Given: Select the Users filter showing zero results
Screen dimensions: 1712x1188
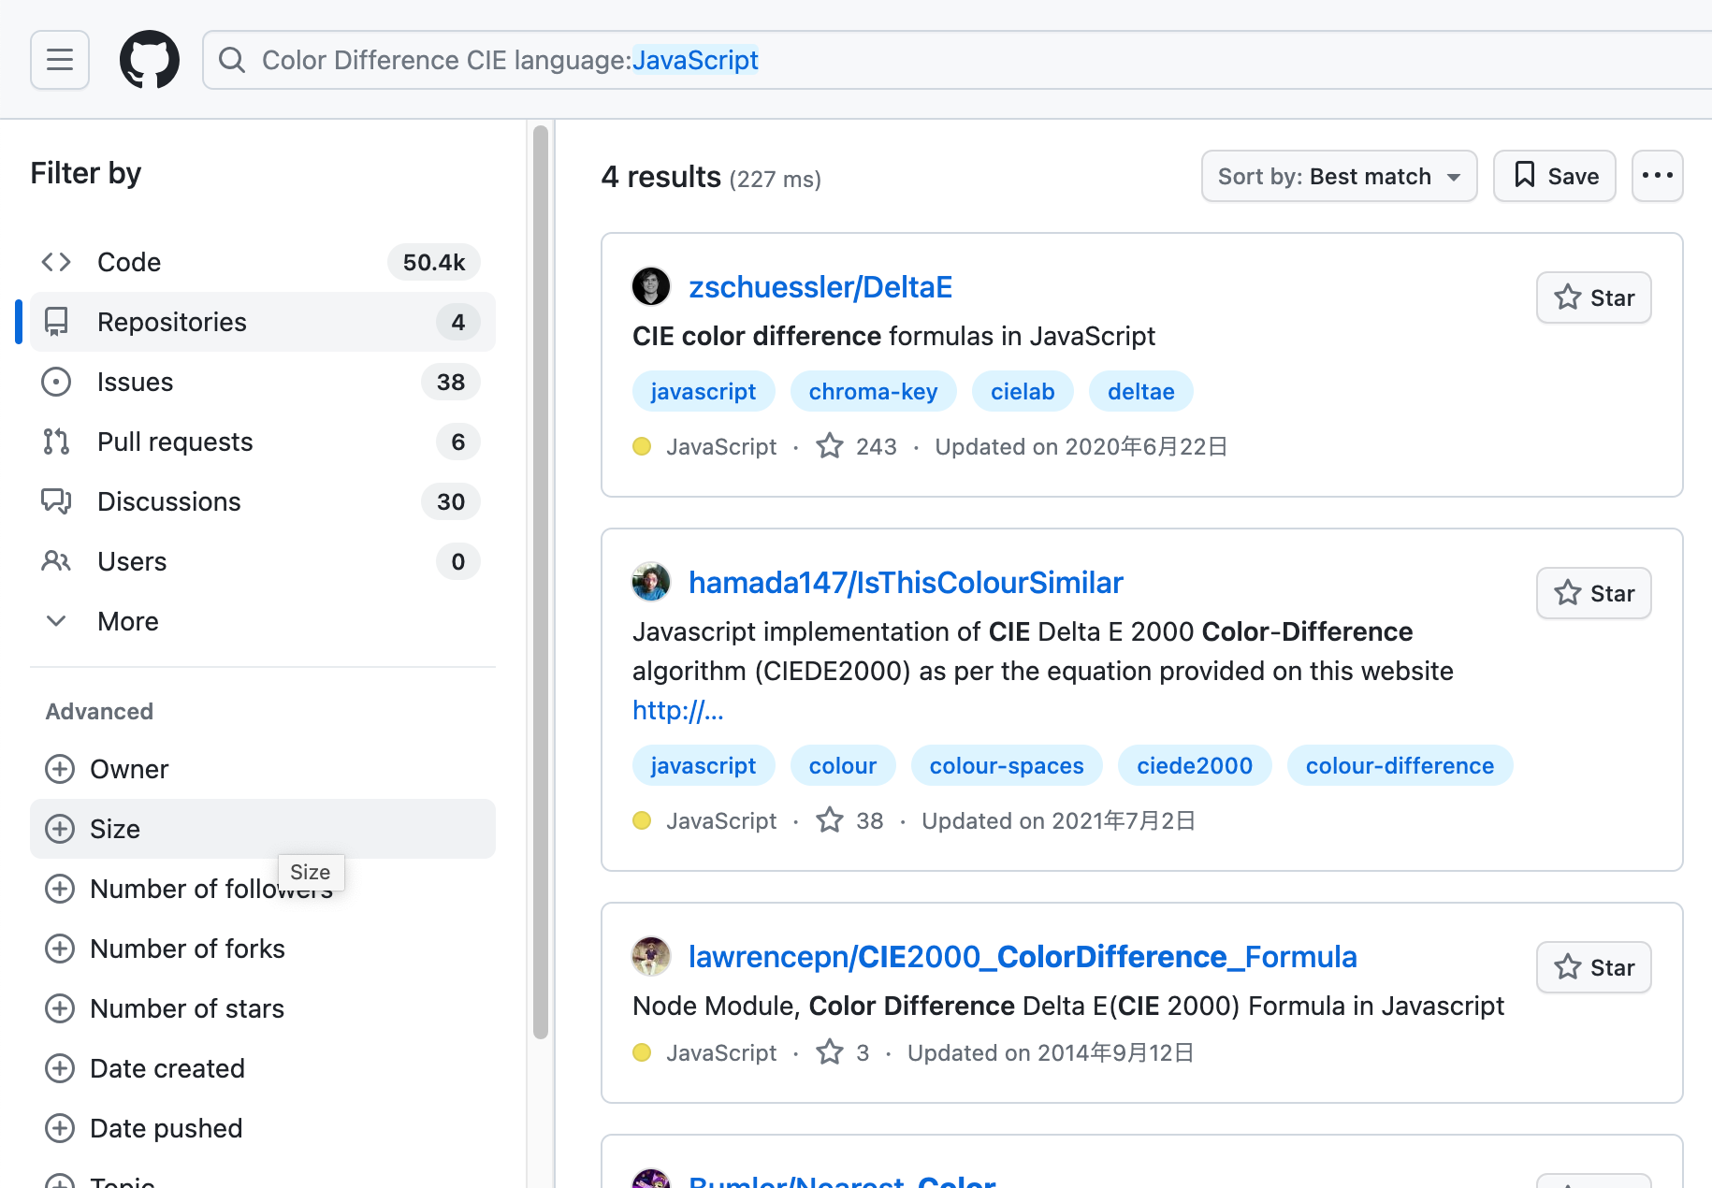Looking at the screenshot, I should (x=131, y=561).
